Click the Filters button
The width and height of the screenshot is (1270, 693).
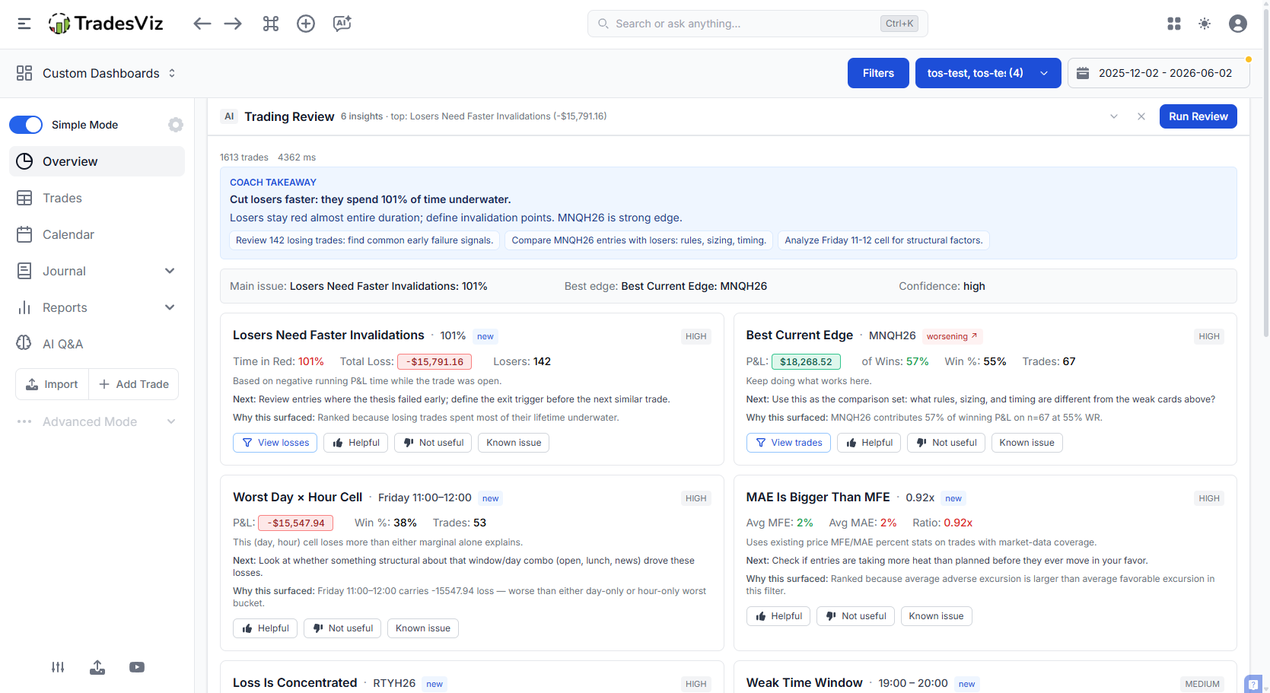(x=878, y=73)
